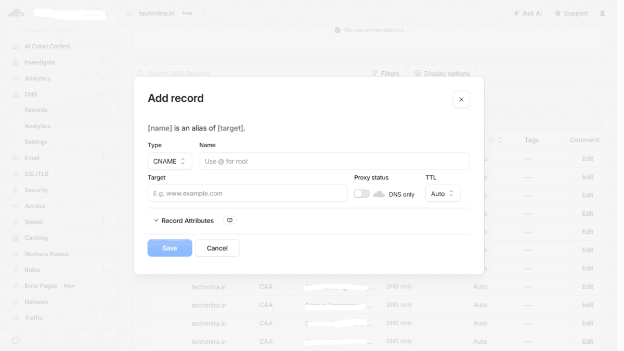
Task: Go to Workers Routes
Action: [x=46, y=254]
